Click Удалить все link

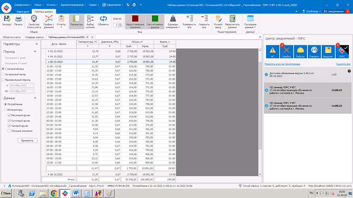tap(343, 64)
